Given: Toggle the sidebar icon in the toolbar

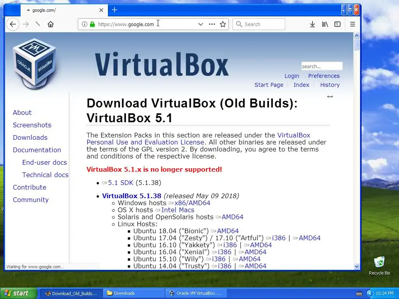Looking at the screenshot, I should point(337,24).
